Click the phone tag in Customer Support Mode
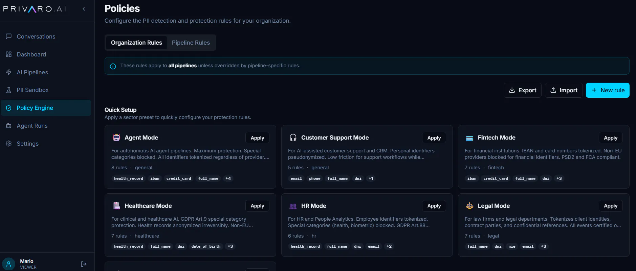636x271 pixels. pos(314,178)
